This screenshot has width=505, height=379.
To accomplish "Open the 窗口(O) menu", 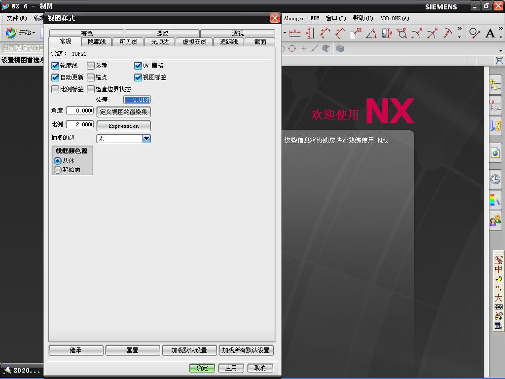I will (335, 18).
